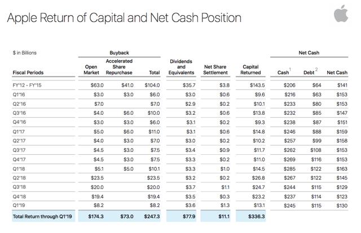The width and height of the screenshot is (361, 233).
Task: Click the Cash column header
Action: tap(284, 73)
